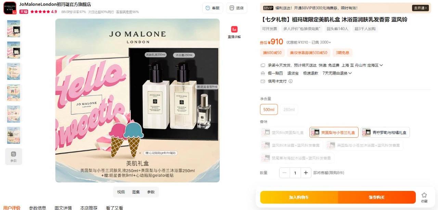Select 英国梨与小苍兰礼盒 scent option

coord(334,132)
